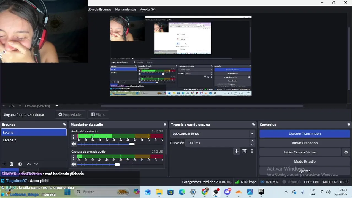Image resolution: width=352 pixels, height=198 pixels.
Task: Open the Colección de Escenas menu
Action: click(x=100, y=9)
